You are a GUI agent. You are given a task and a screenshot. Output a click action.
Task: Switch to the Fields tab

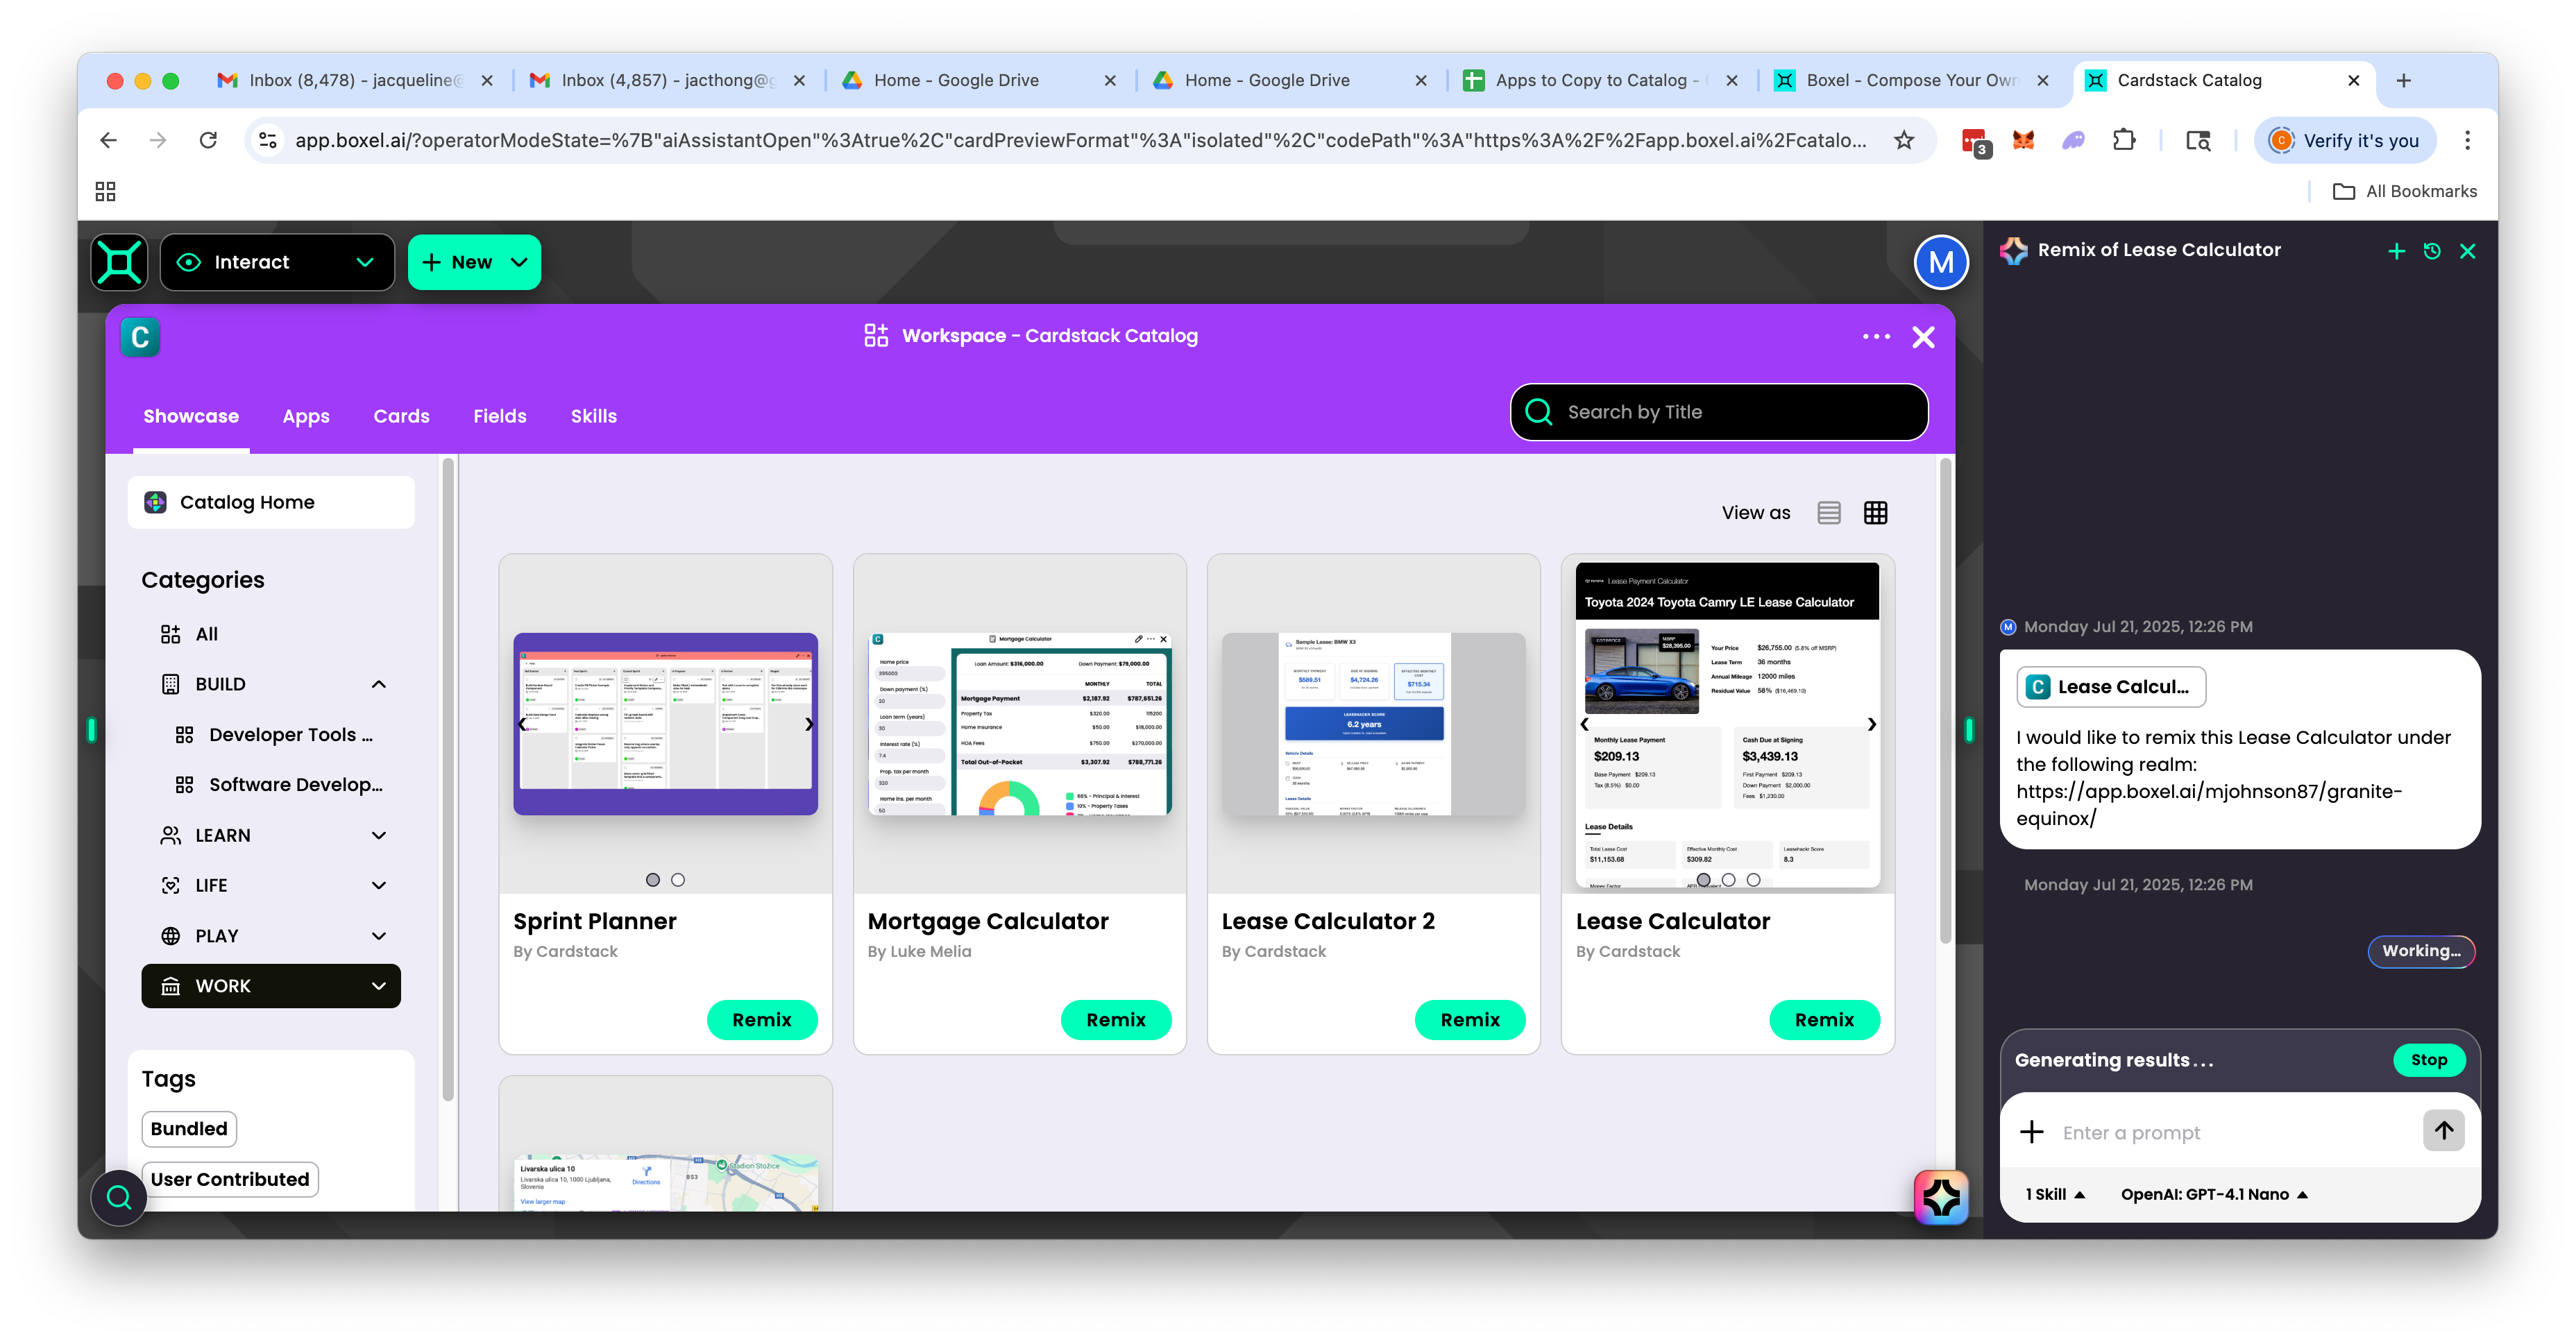[x=500, y=416]
